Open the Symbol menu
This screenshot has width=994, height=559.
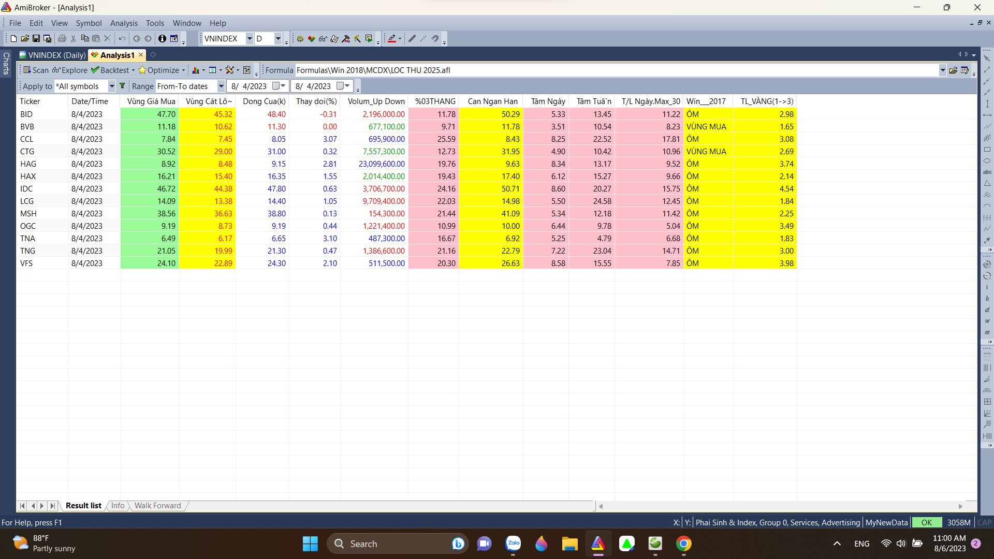point(89,23)
